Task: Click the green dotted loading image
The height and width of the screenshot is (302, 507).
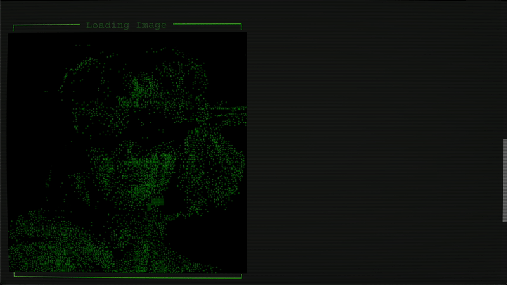Action: (x=127, y=153)
